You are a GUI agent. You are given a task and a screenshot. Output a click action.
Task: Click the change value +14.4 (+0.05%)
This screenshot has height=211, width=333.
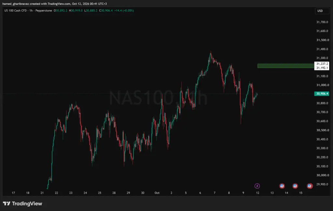pyautogui.click(x=124, y=10)
